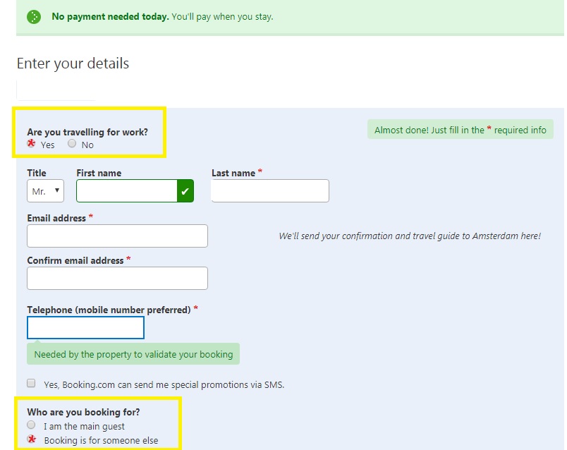
Task: Click into the Last name field
Action: [x=269, y=191]
